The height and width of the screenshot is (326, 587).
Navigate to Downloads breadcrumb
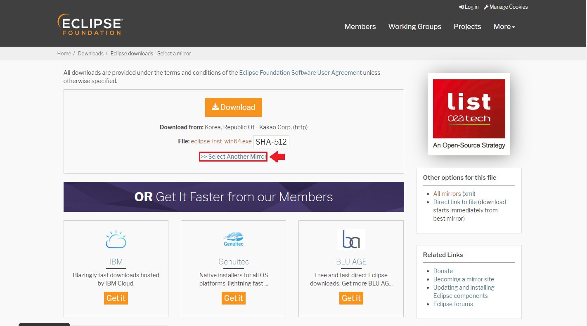pos(91,54)
